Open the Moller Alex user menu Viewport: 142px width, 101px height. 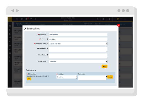tap(122, 19)
